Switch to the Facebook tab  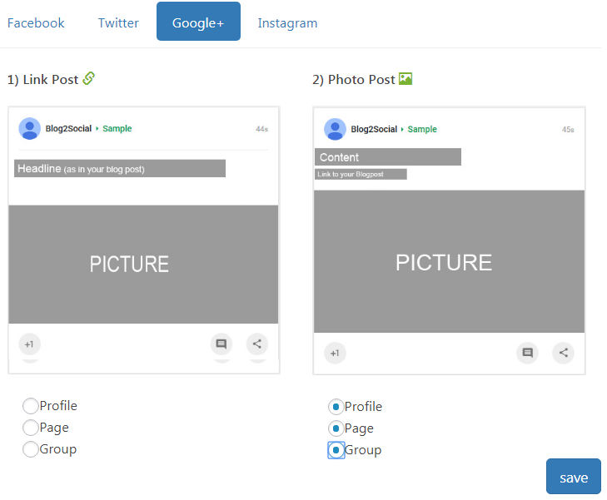[x=36, y=22]
